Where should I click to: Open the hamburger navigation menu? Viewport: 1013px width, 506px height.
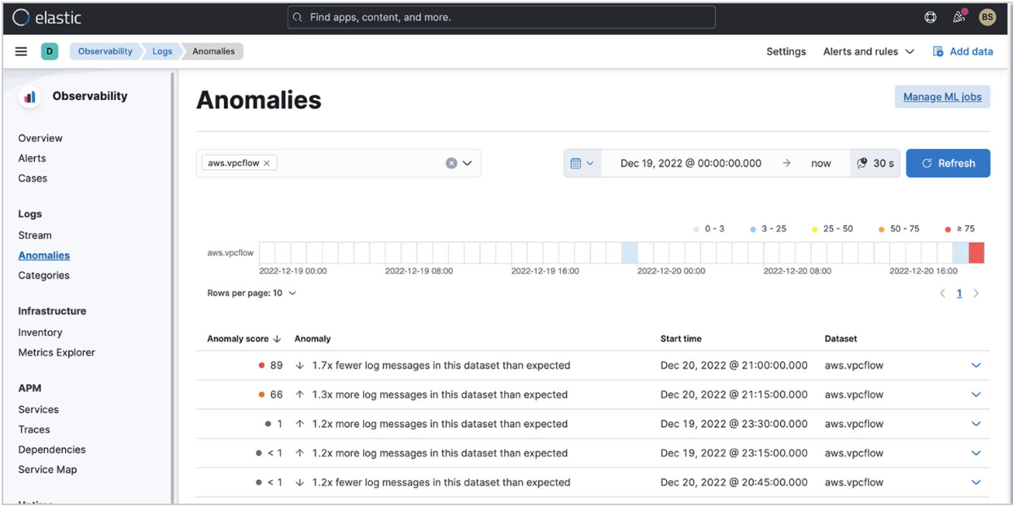[x=21, y=51]
